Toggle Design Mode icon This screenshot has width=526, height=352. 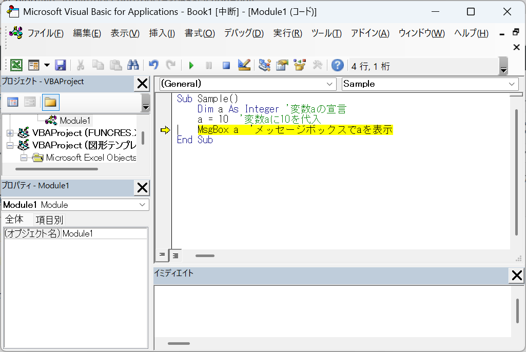[244, 65]
